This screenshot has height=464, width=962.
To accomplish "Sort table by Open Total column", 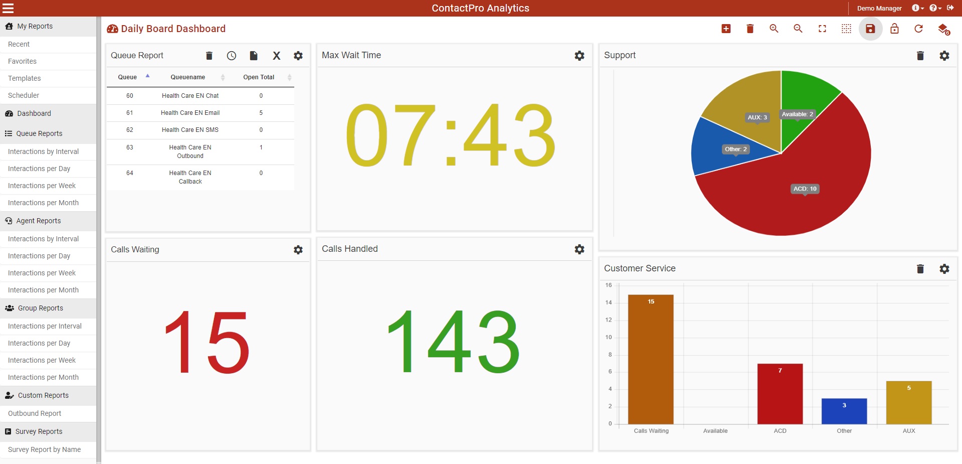I will tap(259, 77).
